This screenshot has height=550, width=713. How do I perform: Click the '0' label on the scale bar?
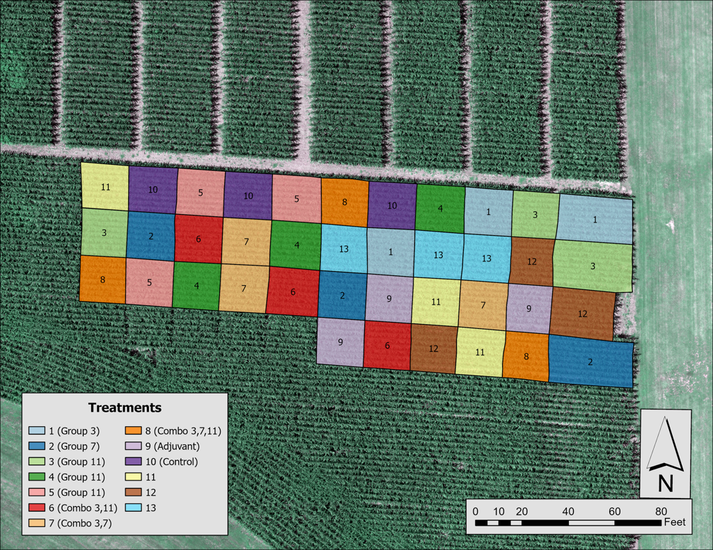tap(475, 511)
